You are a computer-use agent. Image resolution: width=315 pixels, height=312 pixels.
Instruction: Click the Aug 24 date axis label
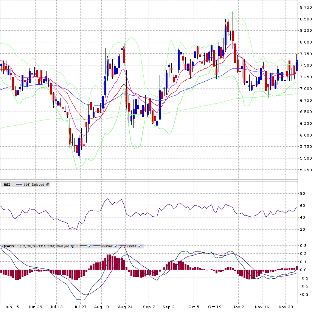coord(125,307)
